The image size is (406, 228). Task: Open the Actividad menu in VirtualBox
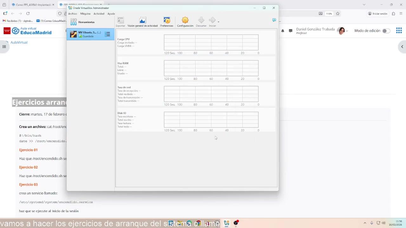(x=99, y=14)
